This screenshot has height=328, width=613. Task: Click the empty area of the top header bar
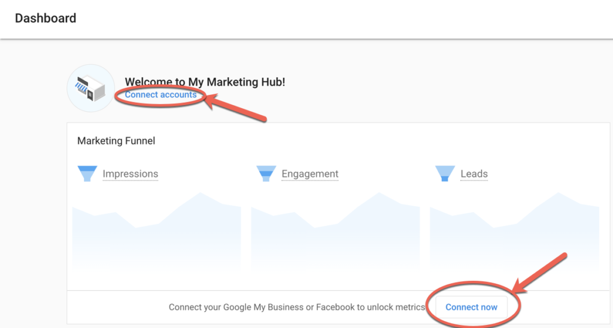pyautogui.click(x=359, y=18)
